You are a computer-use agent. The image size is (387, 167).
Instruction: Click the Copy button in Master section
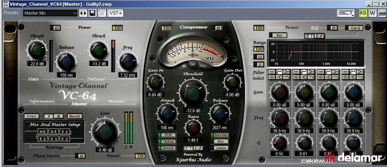[x=31, y=116]
